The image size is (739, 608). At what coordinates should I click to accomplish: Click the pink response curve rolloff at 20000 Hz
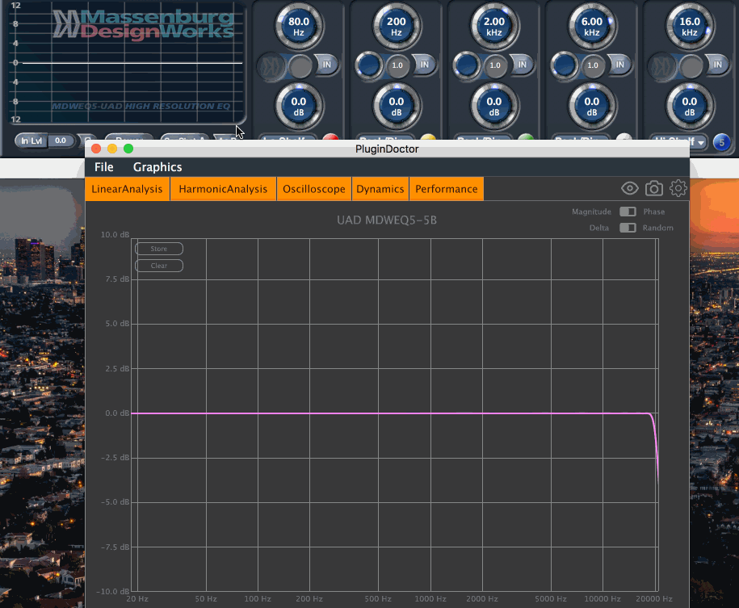(x=656, y=443)
